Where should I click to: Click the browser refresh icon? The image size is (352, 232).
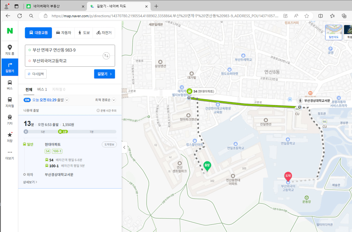coord(20,16)
